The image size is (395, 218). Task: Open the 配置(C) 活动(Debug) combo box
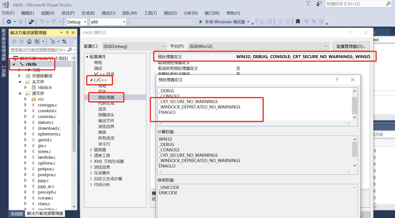(134, 46)
